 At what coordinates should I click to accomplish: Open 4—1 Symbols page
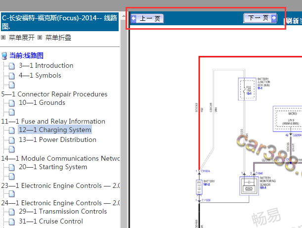[x=40, y=75]
